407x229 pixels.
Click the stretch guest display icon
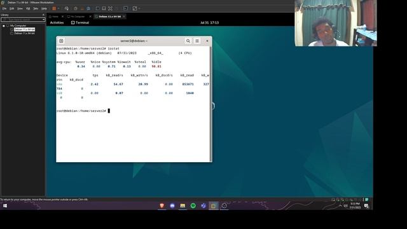(135, 8)
